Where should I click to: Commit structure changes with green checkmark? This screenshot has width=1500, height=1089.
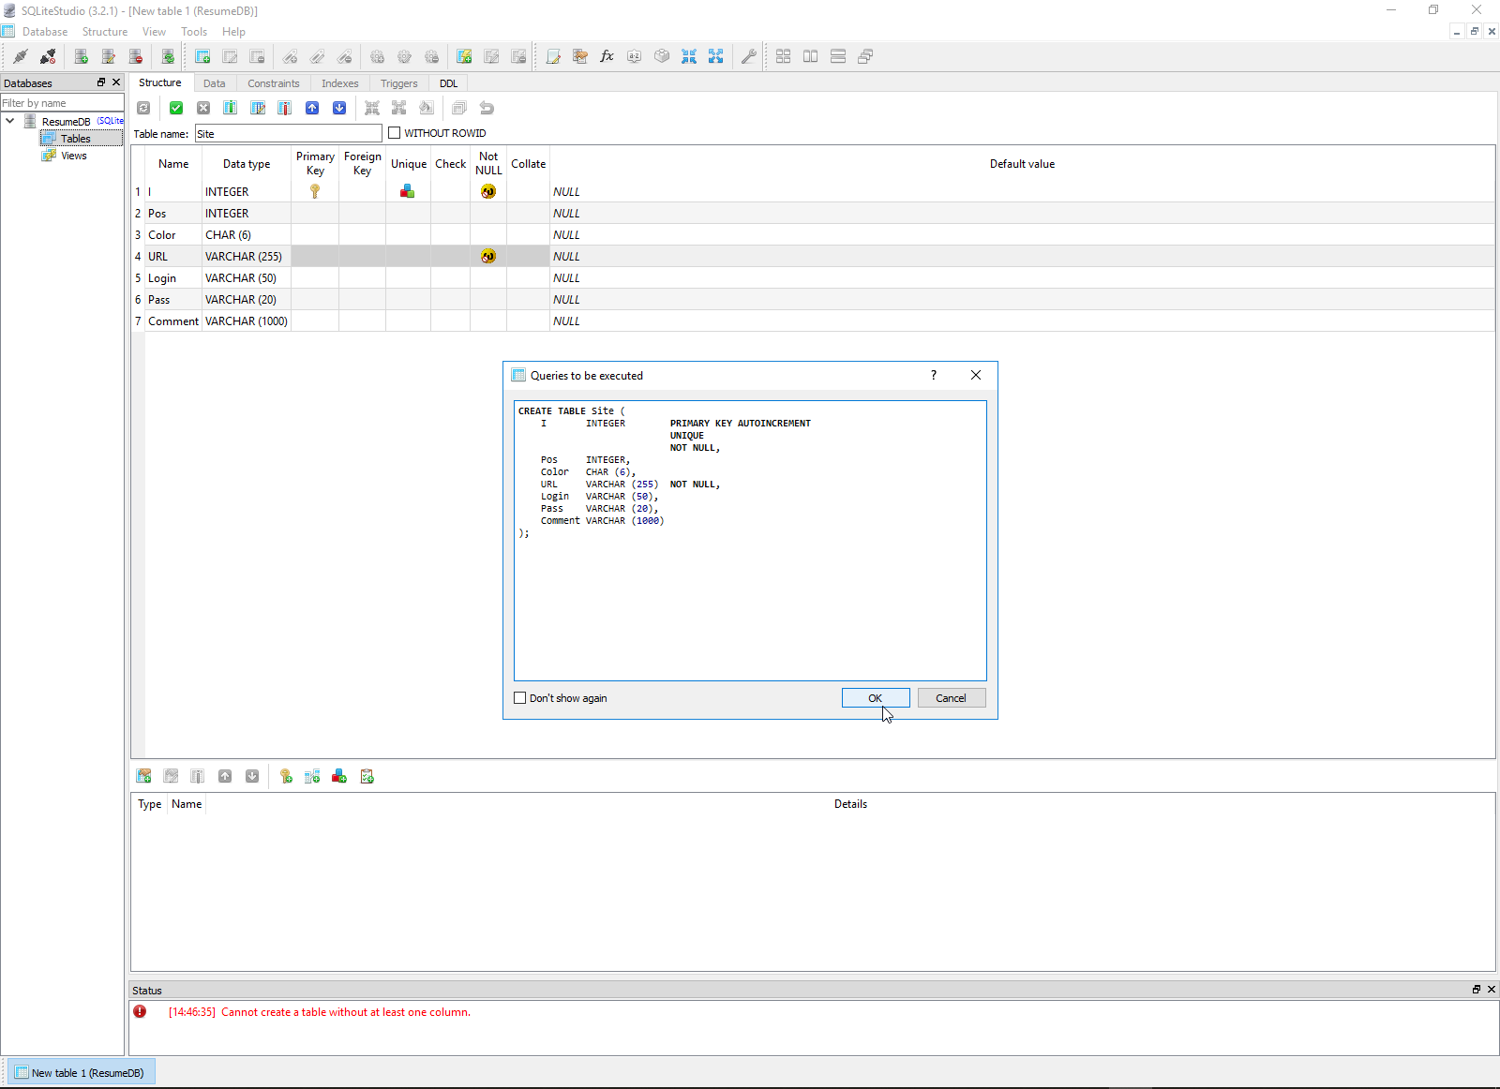coord(176,108)
